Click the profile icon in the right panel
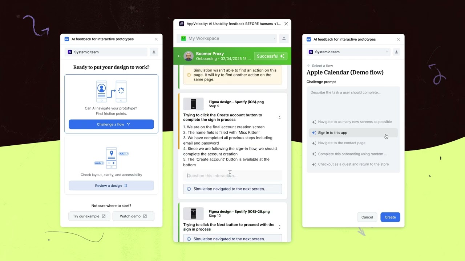 click(396, 52)
